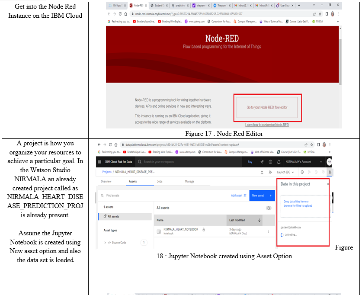362x295 pixels.
Task: Open www.udemy.com bookmark in Node-RED window
Action: point(194,22)
